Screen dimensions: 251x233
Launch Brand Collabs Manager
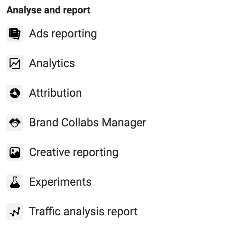87,123
